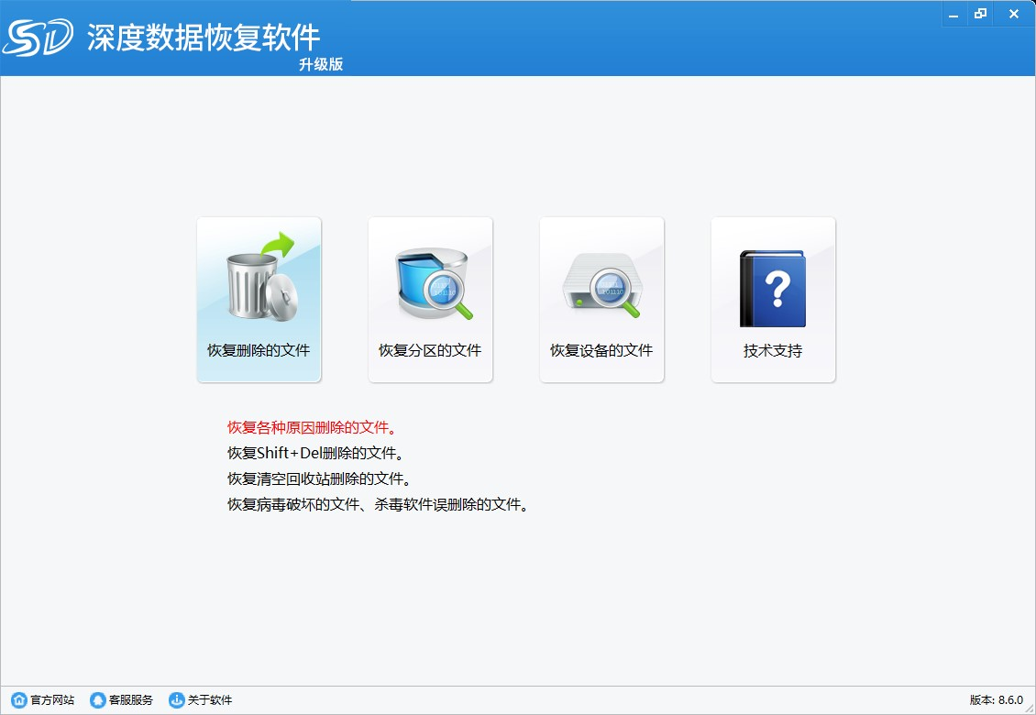Click the customer service headset icon
Screen dimensions: 1036x715
[x=98, y=699]
